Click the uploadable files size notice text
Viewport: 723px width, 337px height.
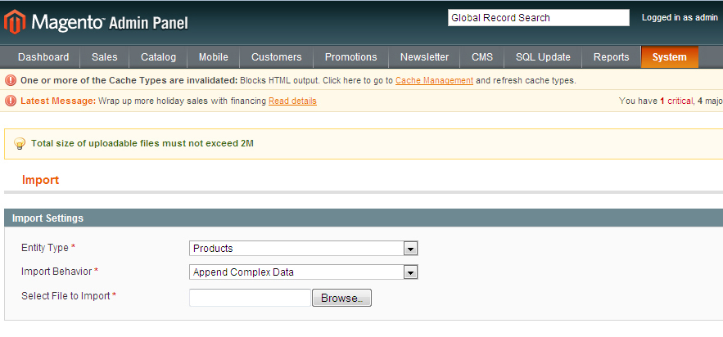tap(142, 143)
